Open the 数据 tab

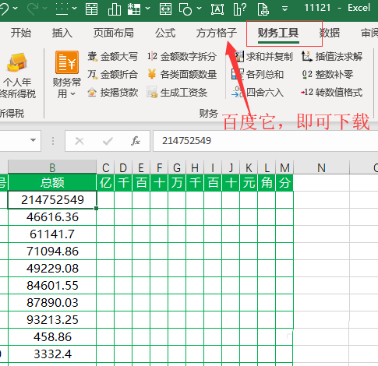click(330, 33)
